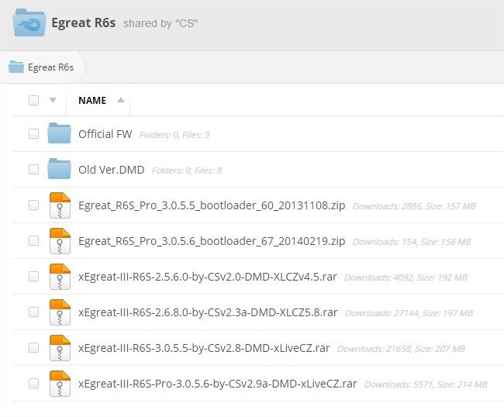Click archive icon of xEgreat-III-R6S-2.5.6.0 file
The height and width of the screenshot is (417, 504).
coord(60,277)
